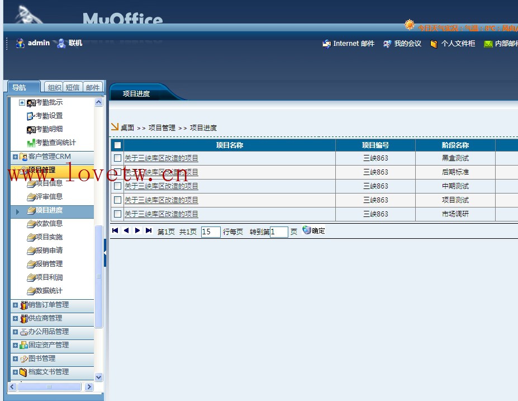Toggle the select-all checkbox in table header

tap(117, 145)
